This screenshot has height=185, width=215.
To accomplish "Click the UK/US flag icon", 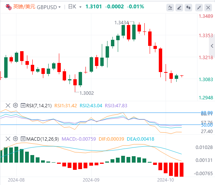I will (x=9, y=7).
